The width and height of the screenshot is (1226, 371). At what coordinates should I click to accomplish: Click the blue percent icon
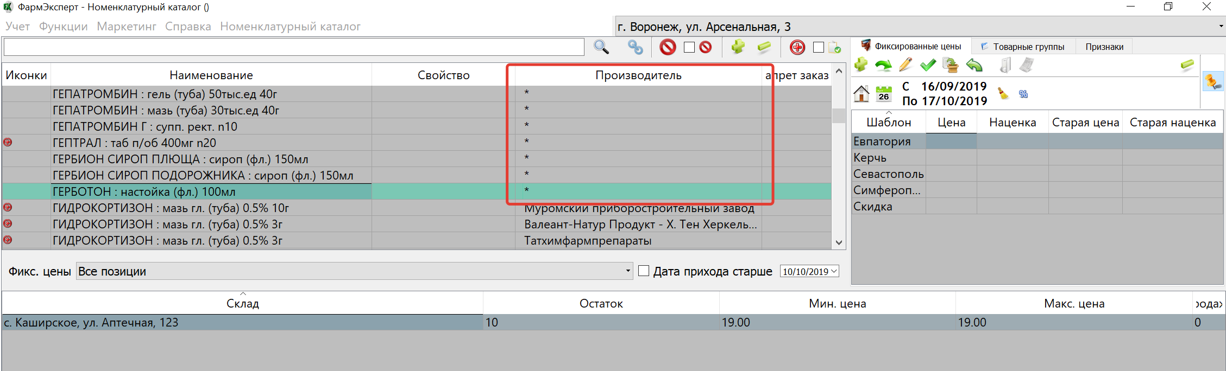1023,94
